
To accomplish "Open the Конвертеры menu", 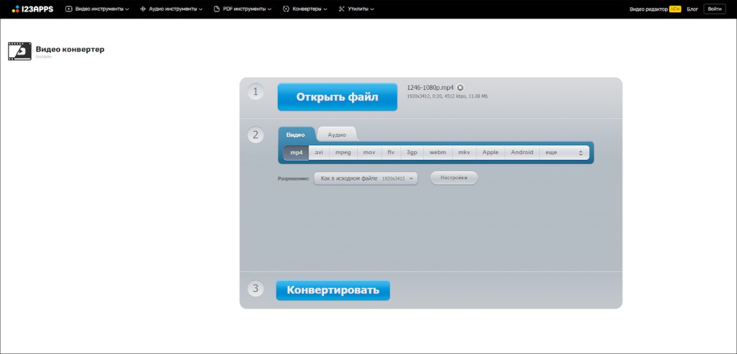I will click(305, 9).
